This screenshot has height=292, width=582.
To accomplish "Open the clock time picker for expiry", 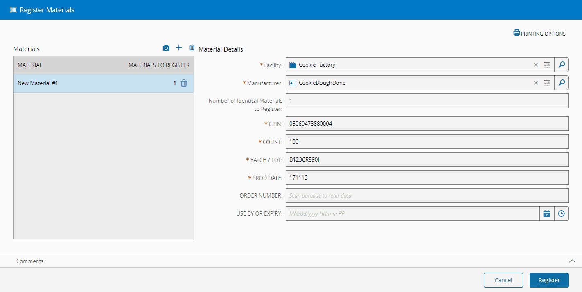I will click(561, 213).
